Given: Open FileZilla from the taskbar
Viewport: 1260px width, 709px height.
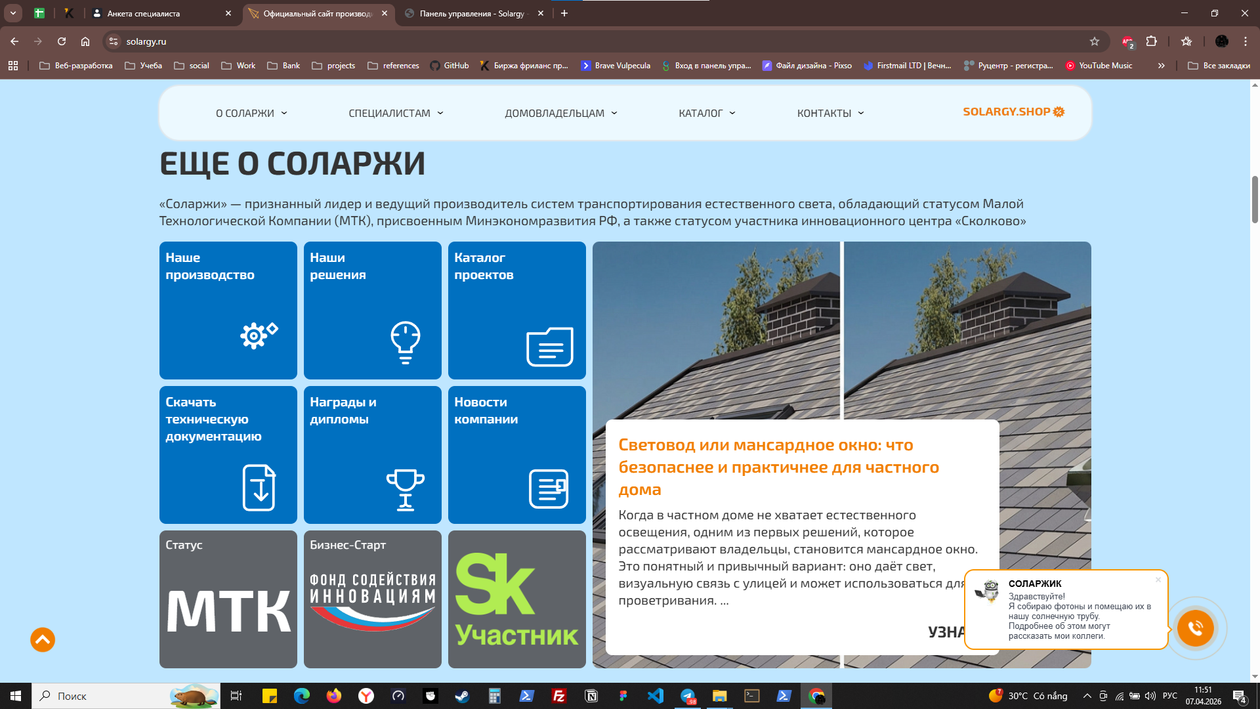Looking at the screenshot, I should [559, 696].
